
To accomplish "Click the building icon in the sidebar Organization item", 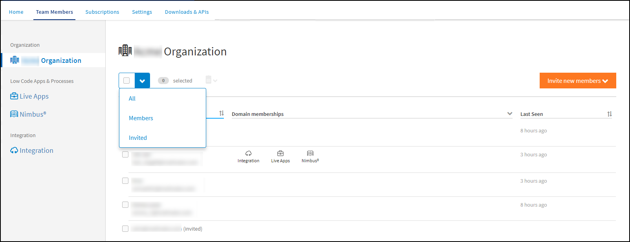I will (x=15, y=60).
